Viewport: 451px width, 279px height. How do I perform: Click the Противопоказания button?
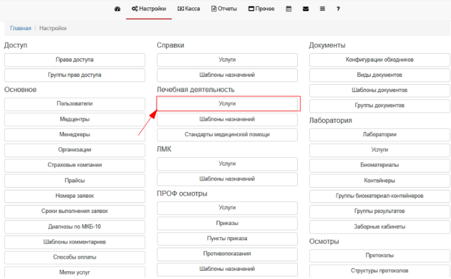pyautogui.click(x=227, y=254)
